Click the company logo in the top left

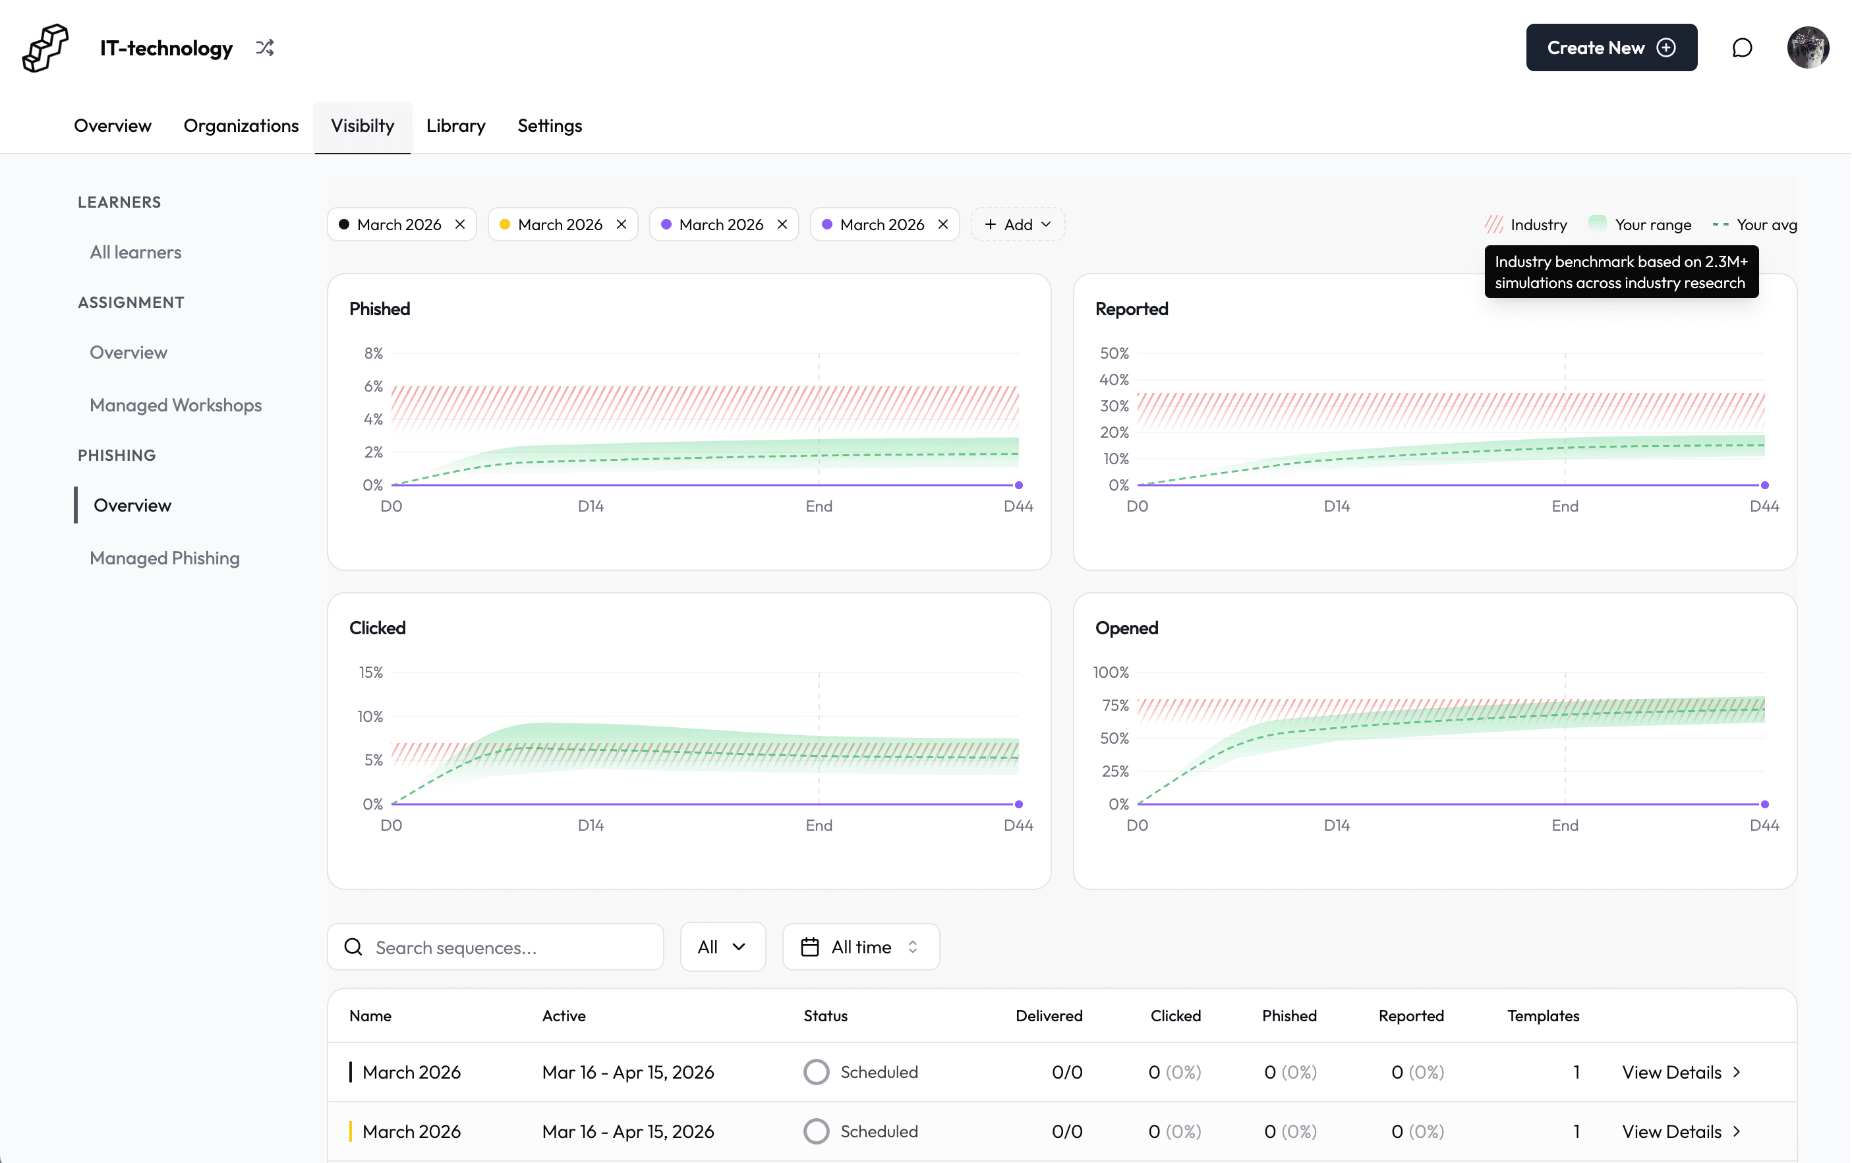pos(45,47)
